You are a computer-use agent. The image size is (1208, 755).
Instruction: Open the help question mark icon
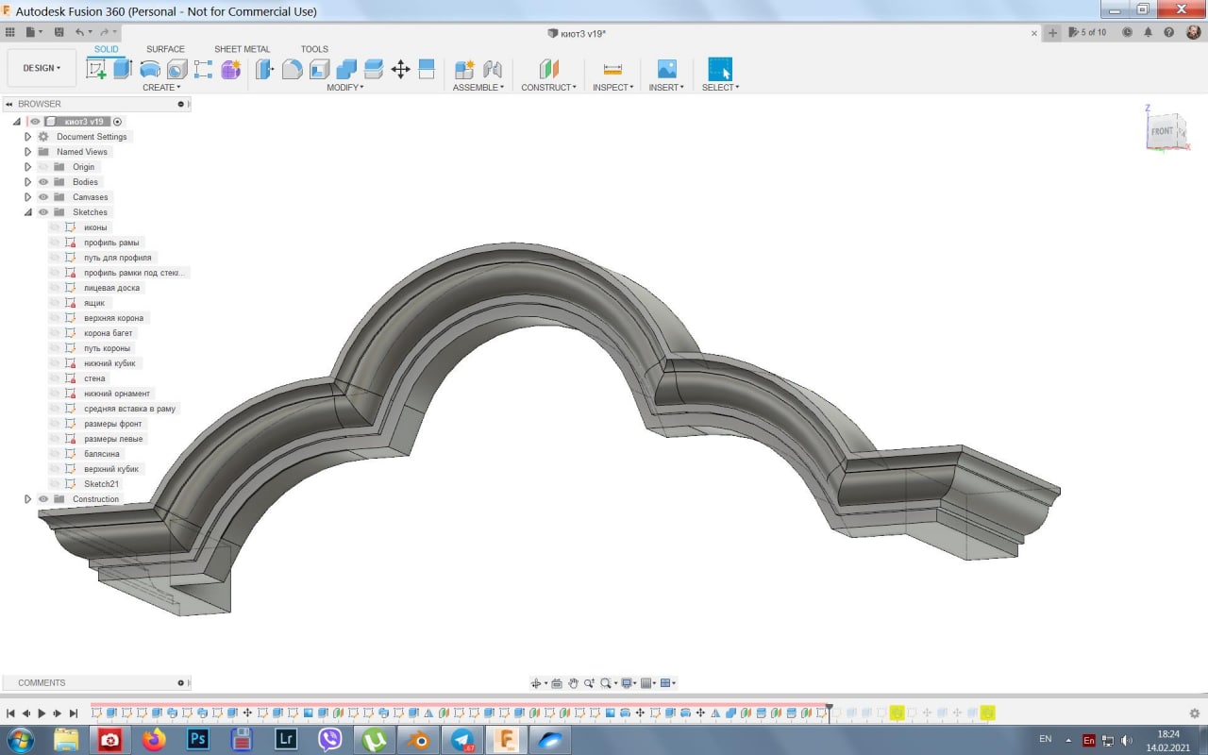1169,32
